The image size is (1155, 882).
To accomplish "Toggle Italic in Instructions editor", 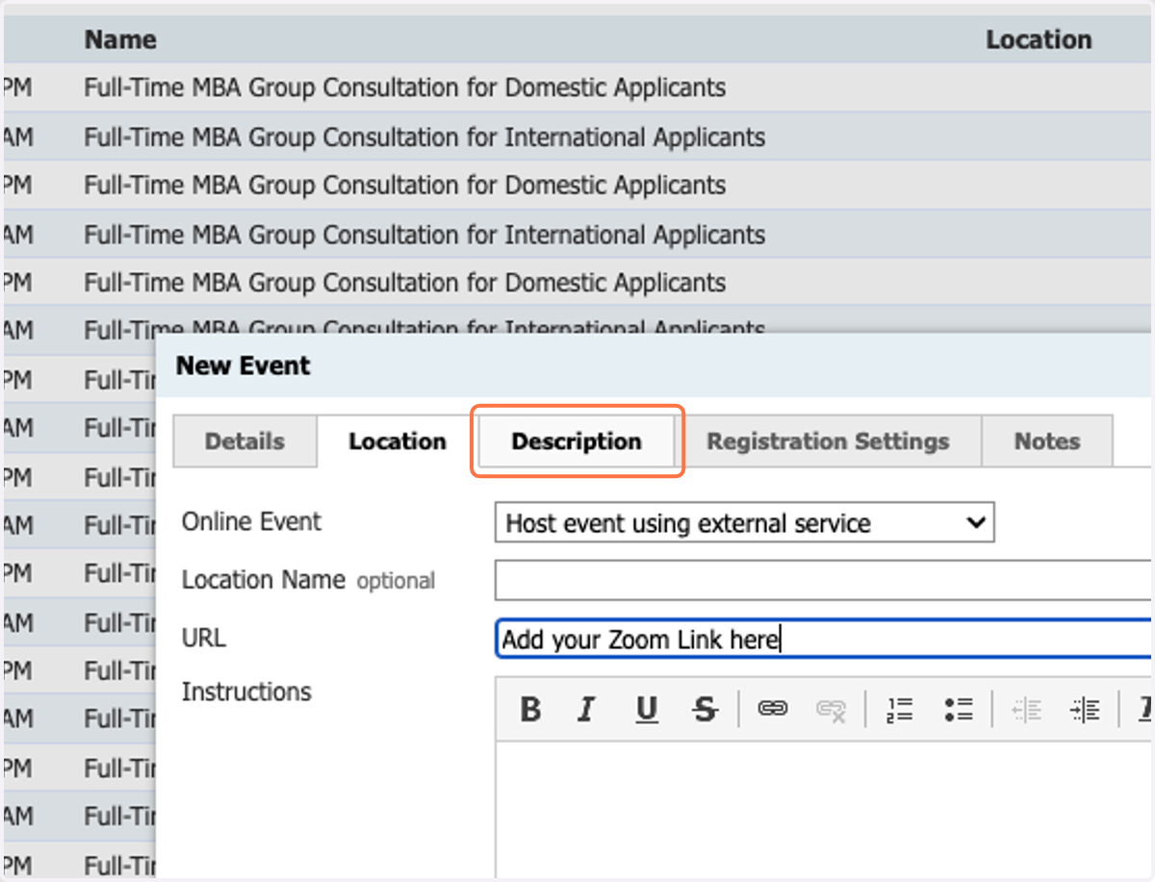I will [x=585, y=711].
